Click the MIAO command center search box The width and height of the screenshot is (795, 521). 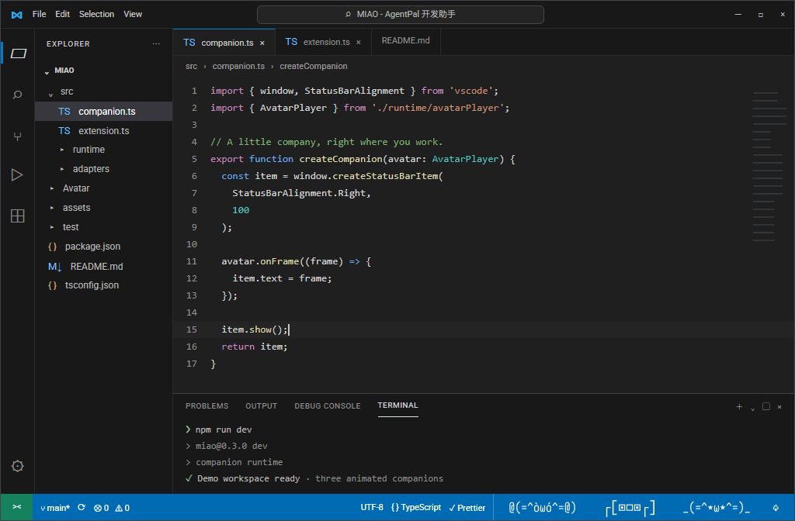(401, 15)
